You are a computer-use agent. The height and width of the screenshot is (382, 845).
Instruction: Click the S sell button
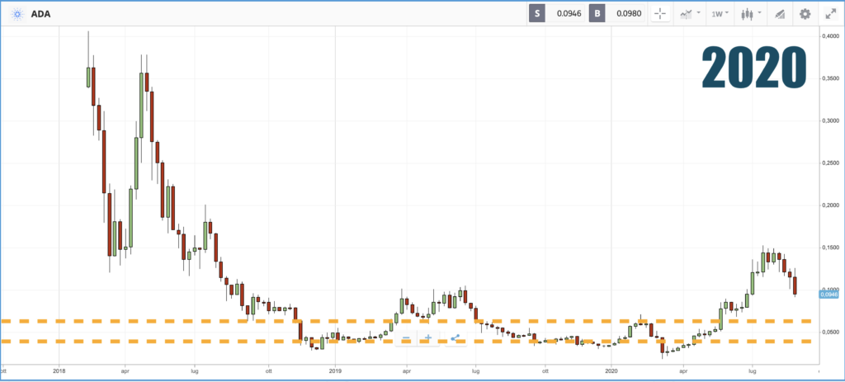[x=536, y=13]
